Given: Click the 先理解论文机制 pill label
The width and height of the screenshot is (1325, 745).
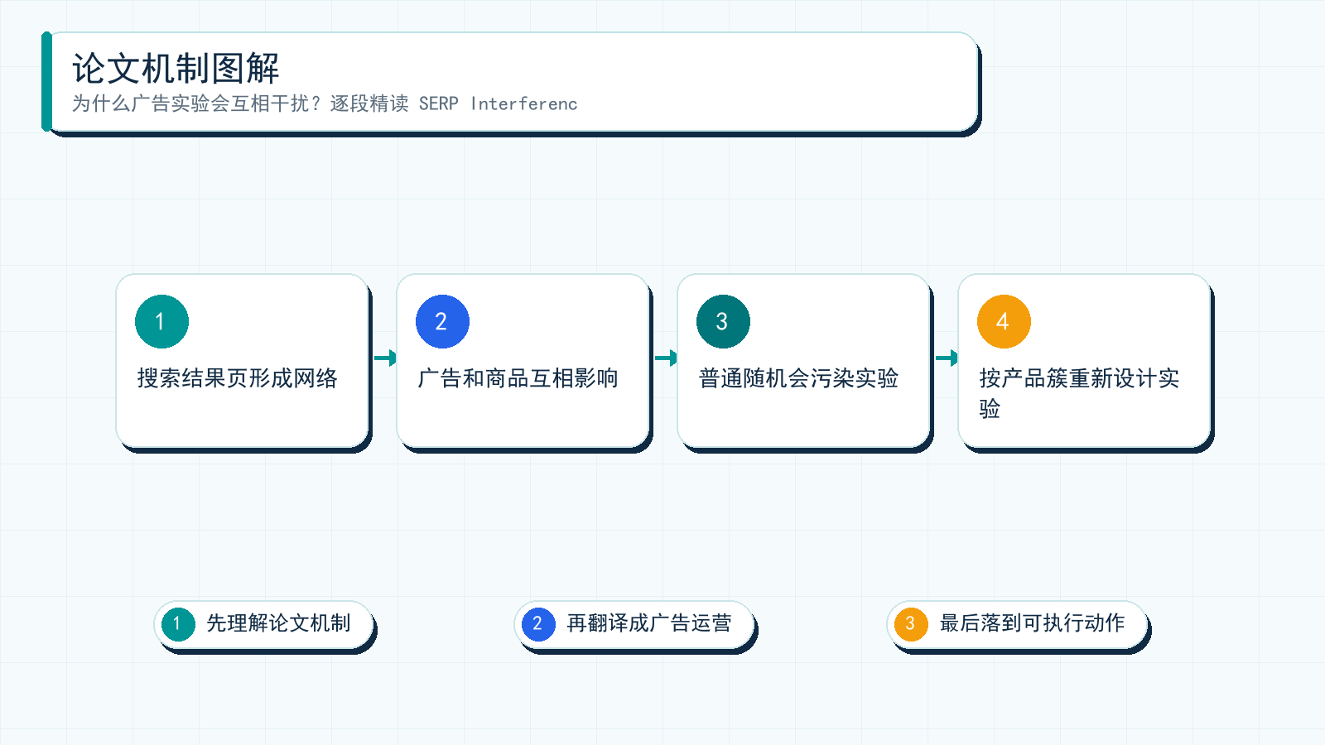Looking at the screenshot, I should [278, 623].
